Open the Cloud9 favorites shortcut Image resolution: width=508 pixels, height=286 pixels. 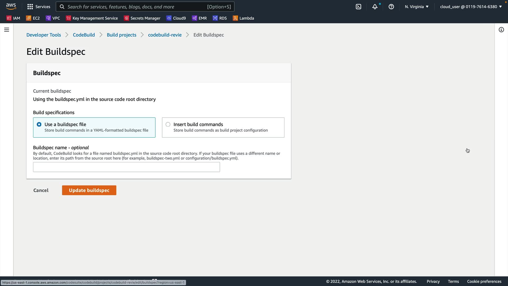tap(176, 18)
